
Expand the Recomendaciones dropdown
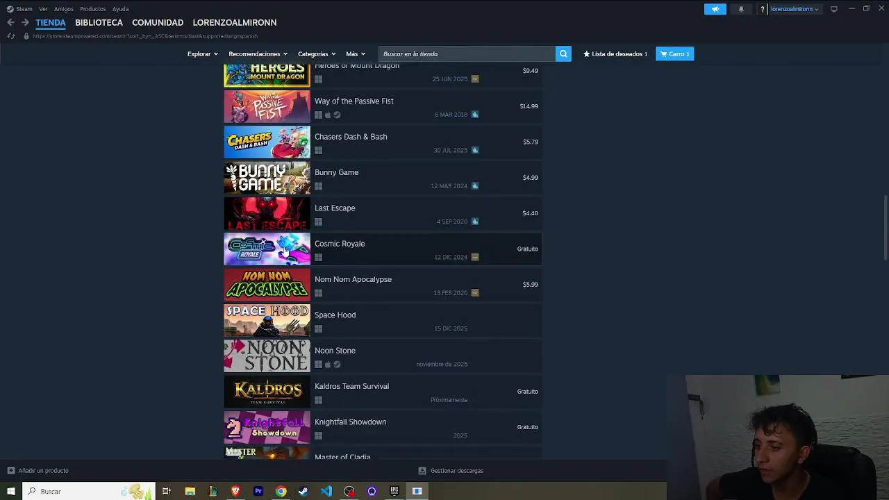(258, 53)
